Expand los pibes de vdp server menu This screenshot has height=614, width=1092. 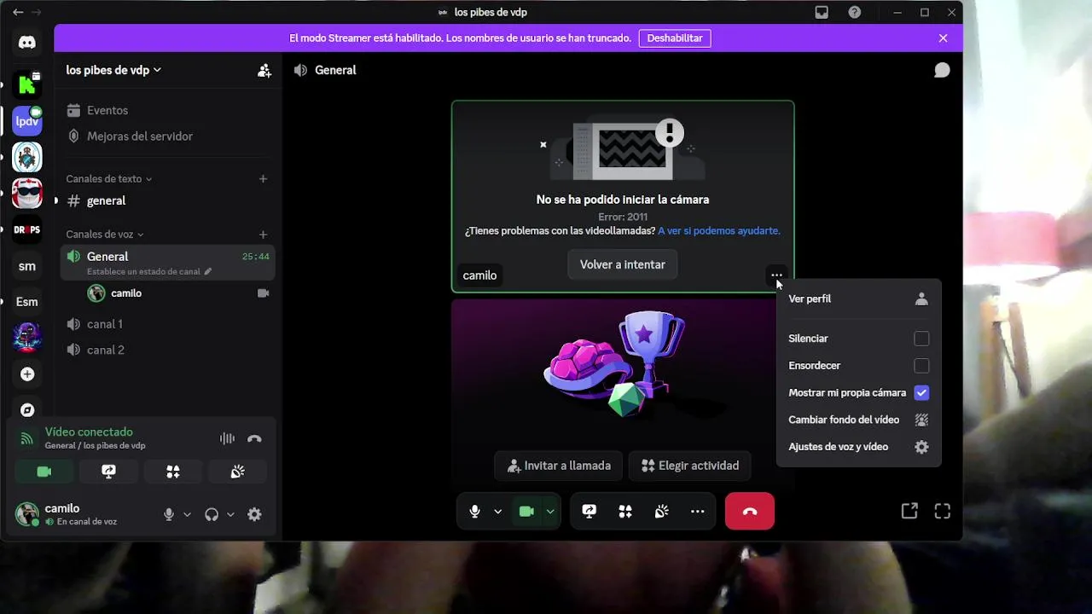pos(113,70)
